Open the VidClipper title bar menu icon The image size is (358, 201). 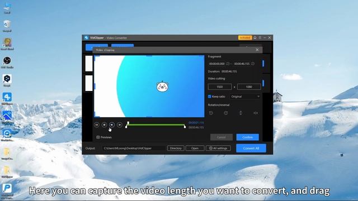pyautogui.click(x=260, y=37)
